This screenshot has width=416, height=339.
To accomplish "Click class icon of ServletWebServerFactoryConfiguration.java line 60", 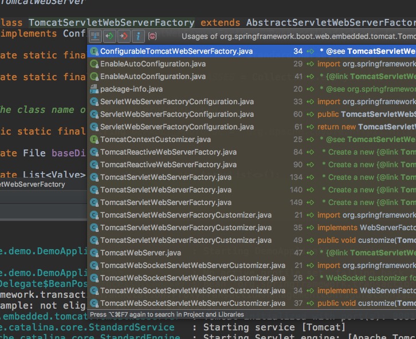I will (94, 114).
